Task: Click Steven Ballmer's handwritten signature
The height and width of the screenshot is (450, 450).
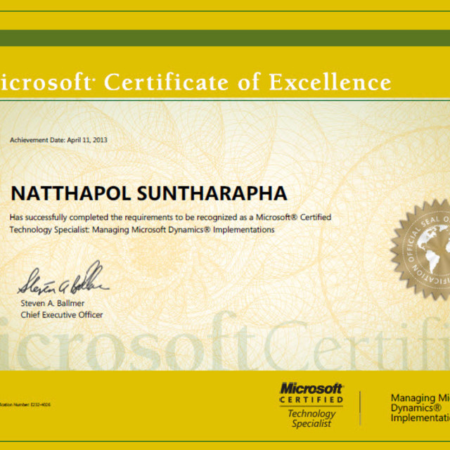Action: click(63, 281)
